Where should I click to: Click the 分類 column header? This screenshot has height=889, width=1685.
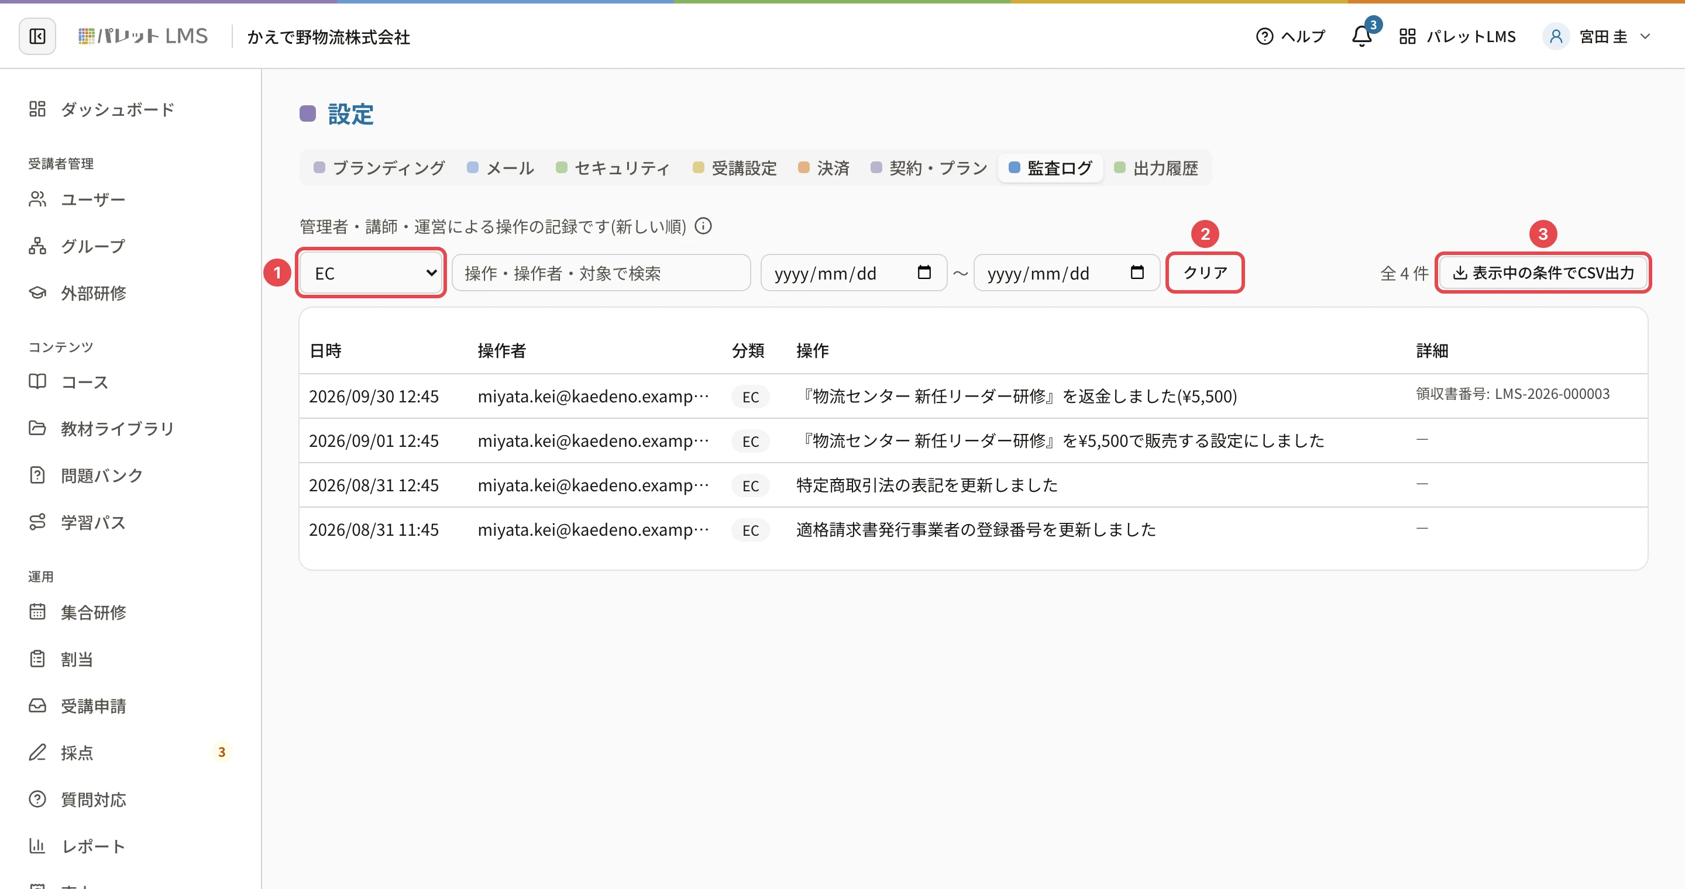[748, 351]
